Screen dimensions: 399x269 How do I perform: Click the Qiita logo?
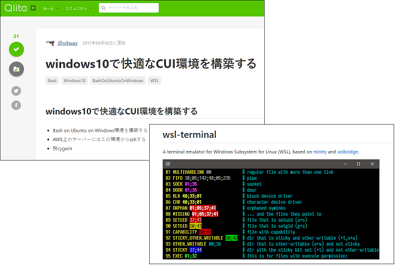(x=16, y=8)
